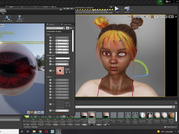Close the High Resolution Screenshot panel

point(111,7)
